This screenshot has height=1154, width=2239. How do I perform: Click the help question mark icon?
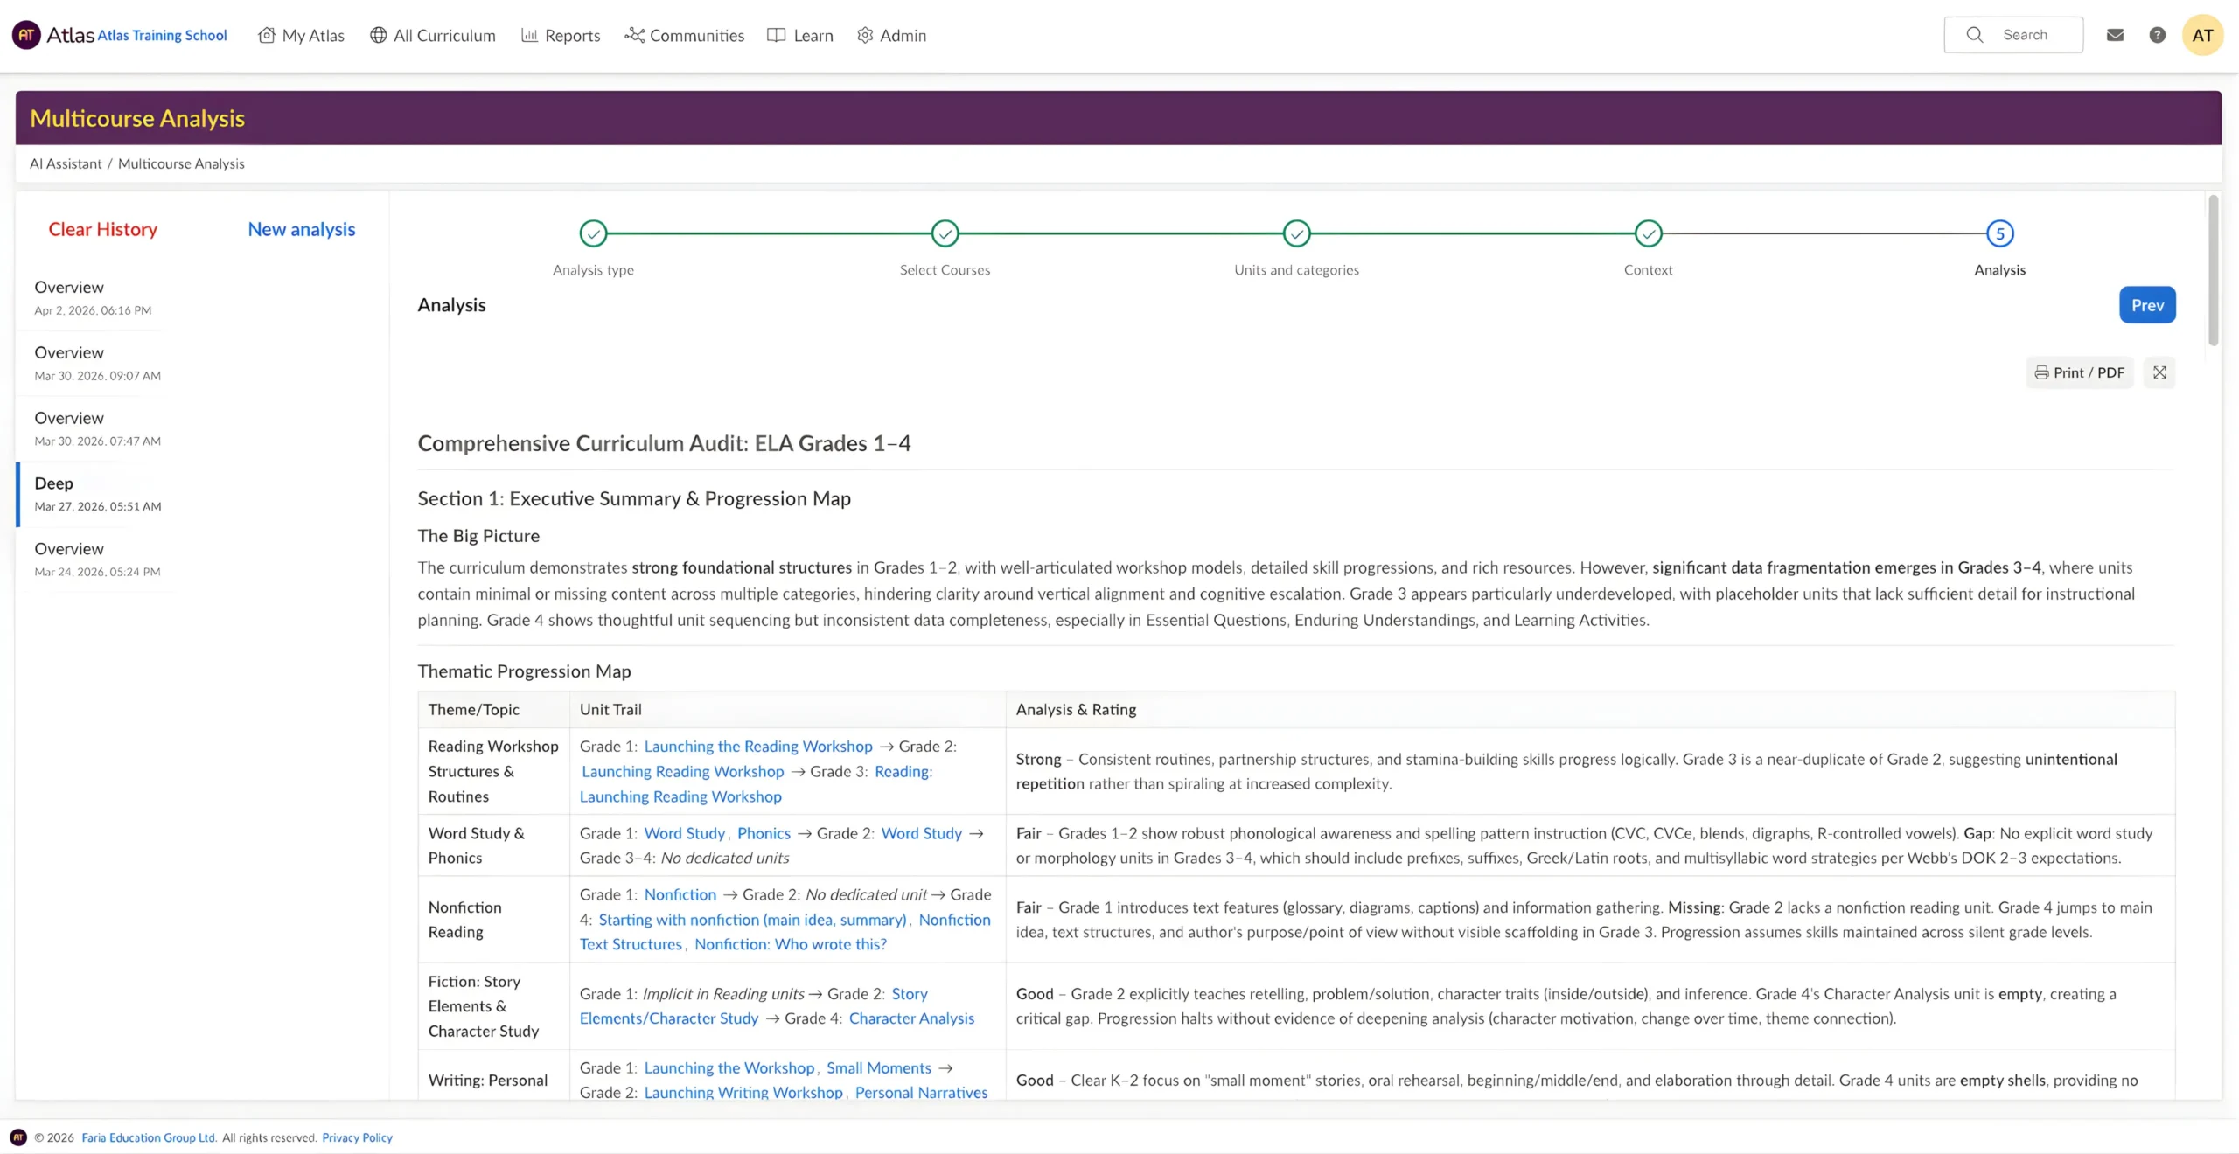pos(2157,35)
